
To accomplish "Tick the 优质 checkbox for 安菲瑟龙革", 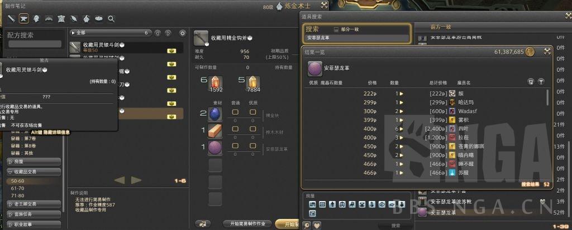I will tap(253, 145).
